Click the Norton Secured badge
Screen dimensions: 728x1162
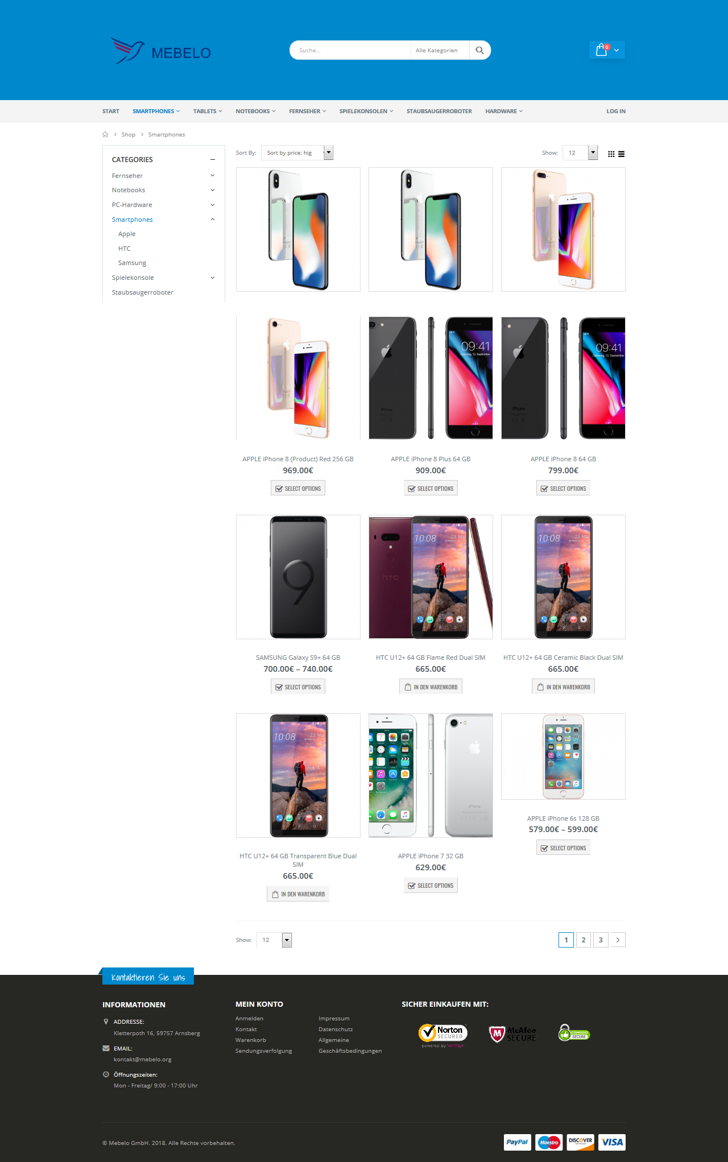443,1035
